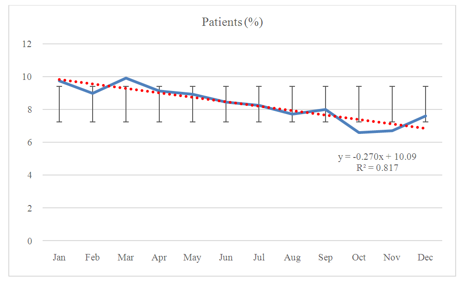Select the trendline equation label

(377, 157)
